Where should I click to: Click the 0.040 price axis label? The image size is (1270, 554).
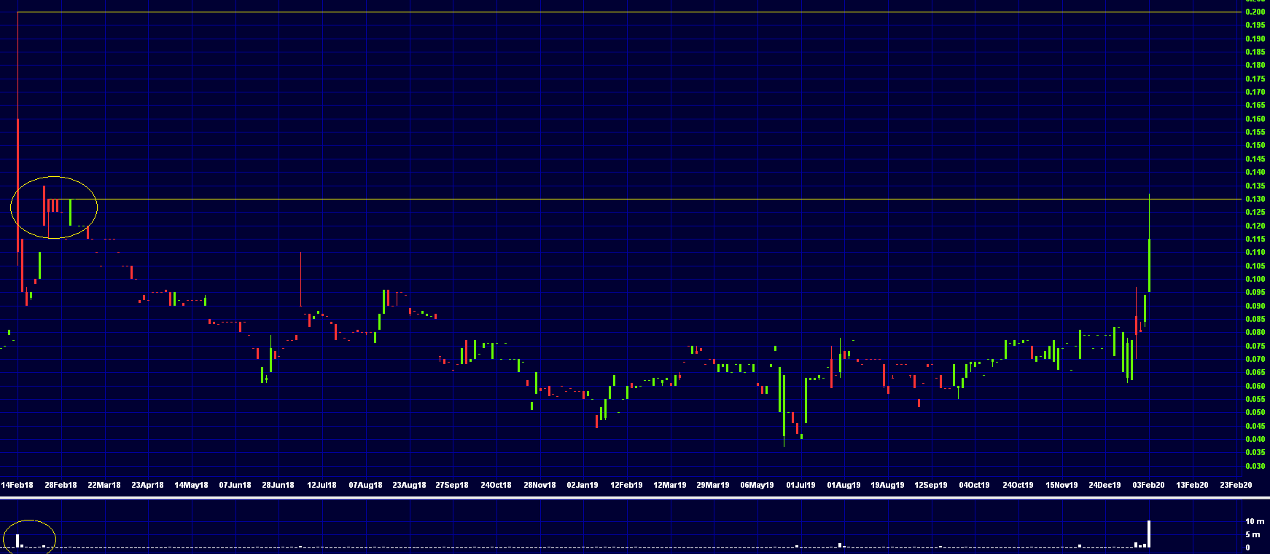click(1255, 440)
